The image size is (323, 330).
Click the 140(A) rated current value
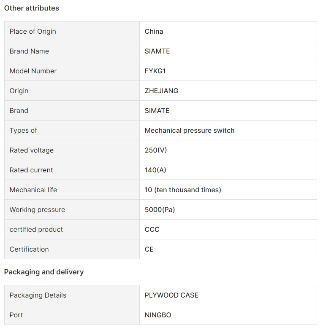(155, 170)
